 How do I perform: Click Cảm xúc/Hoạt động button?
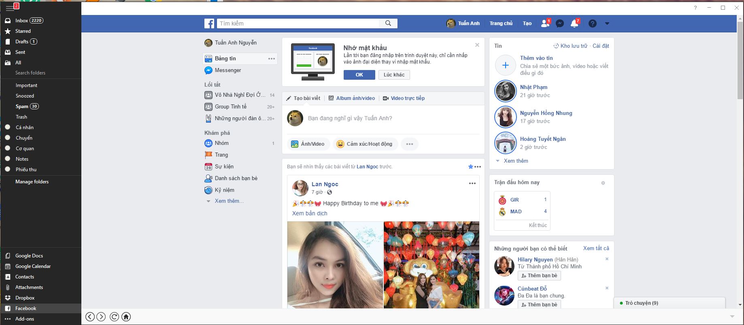click(365, 144)
